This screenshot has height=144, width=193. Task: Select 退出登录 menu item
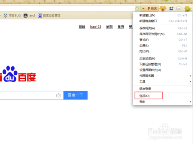[x=163, y=89]
